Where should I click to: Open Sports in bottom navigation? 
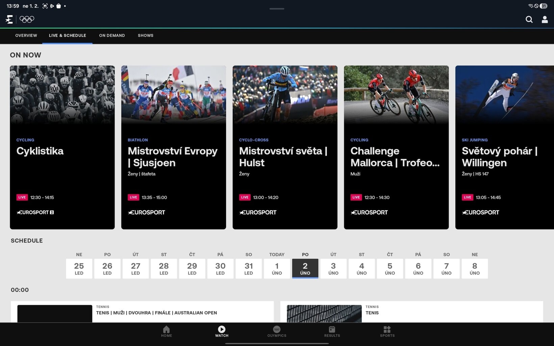click(x=387, y=331)
